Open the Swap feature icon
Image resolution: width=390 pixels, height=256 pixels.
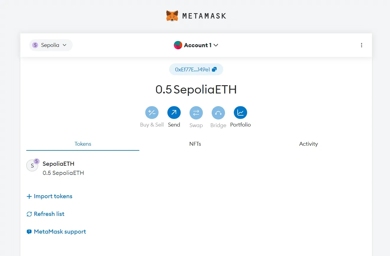(196, 112)
